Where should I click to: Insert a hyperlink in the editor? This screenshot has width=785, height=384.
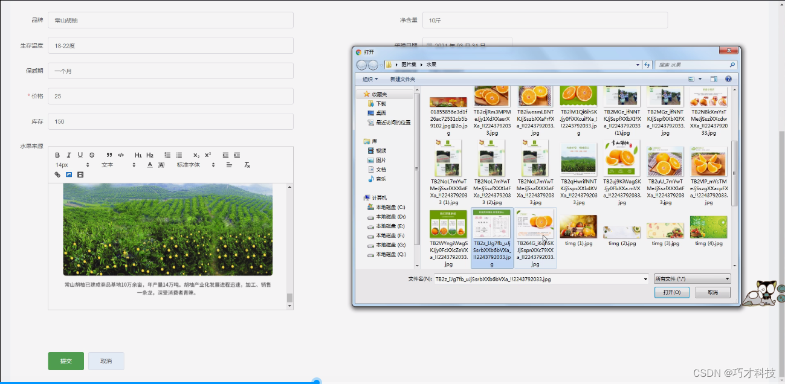point(57,174)
